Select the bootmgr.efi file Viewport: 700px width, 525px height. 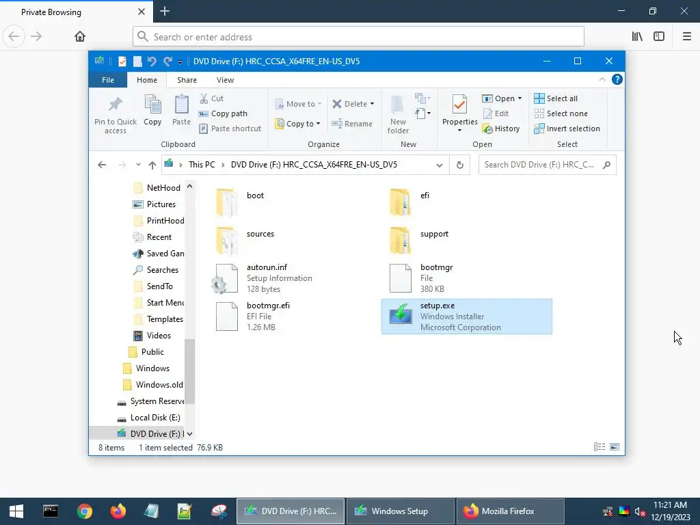coord(253,317)
